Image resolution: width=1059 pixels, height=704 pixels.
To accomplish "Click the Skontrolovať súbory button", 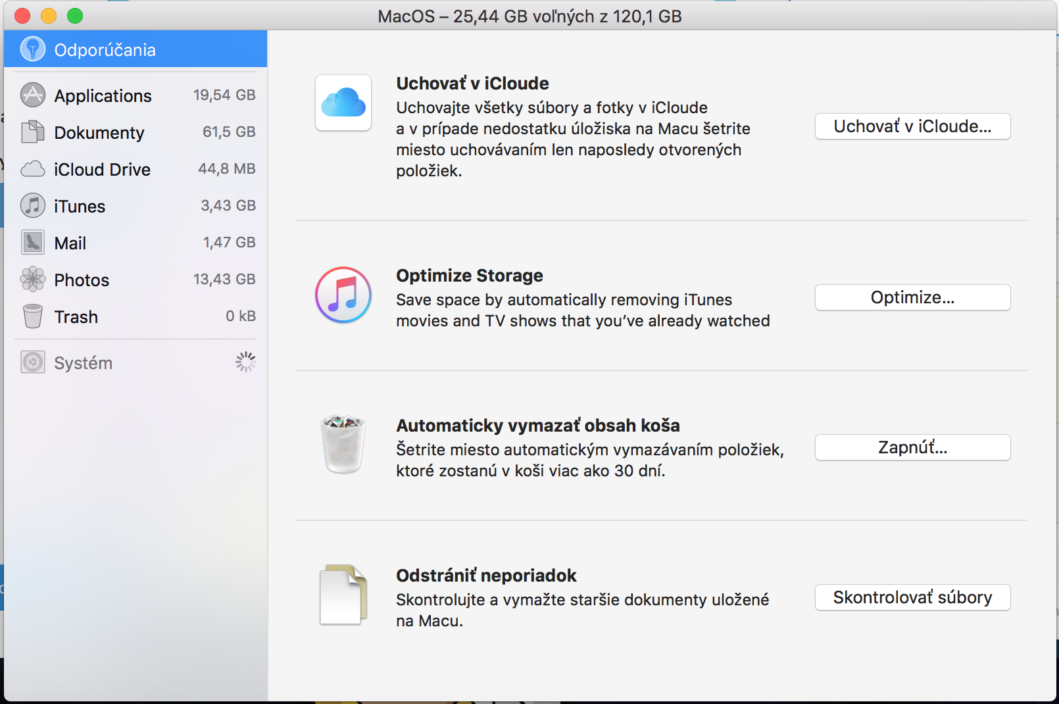I will (912, 597).
